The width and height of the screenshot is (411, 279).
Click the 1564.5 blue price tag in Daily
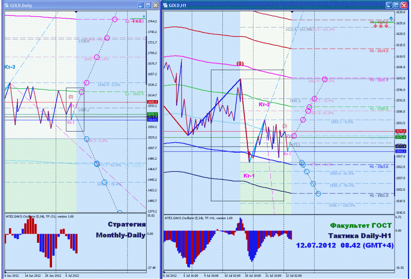[x=152, y=120]
